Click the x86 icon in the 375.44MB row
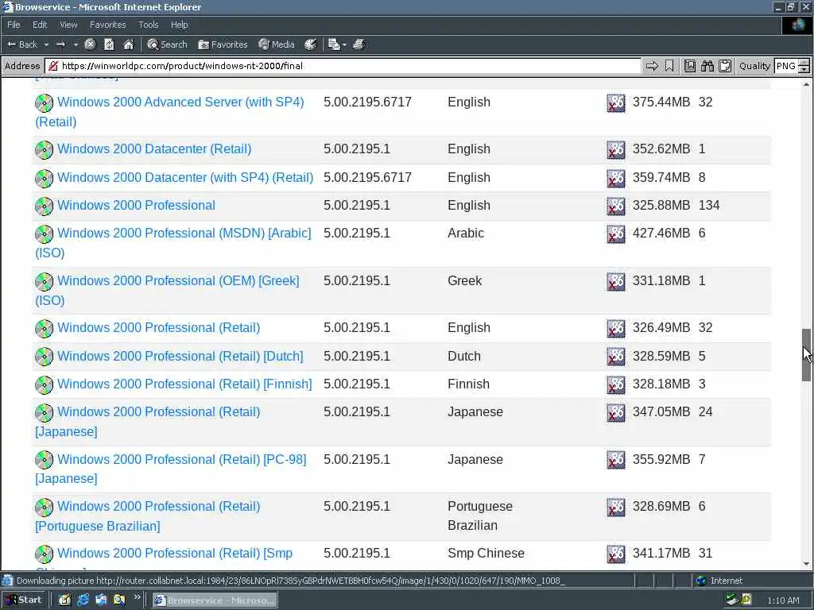Screen dimensions: 814x610 click(x=616, y=102)
